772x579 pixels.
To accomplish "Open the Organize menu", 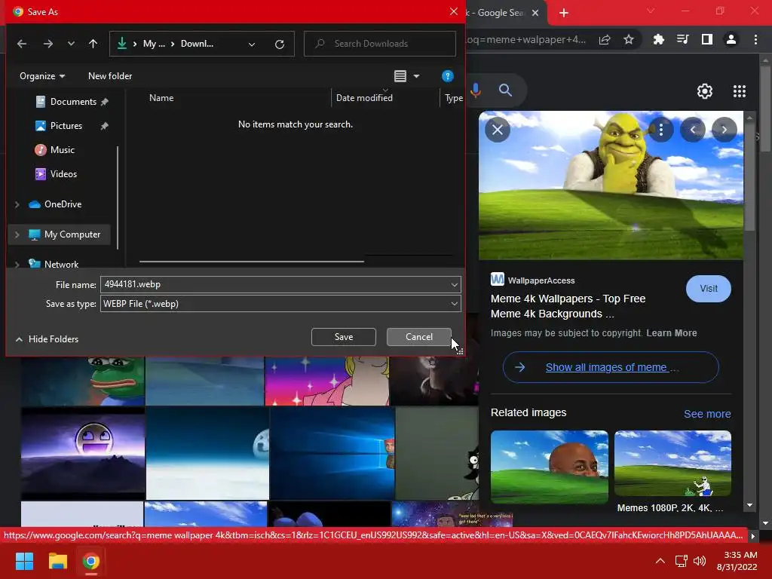I will coord(42,76).
